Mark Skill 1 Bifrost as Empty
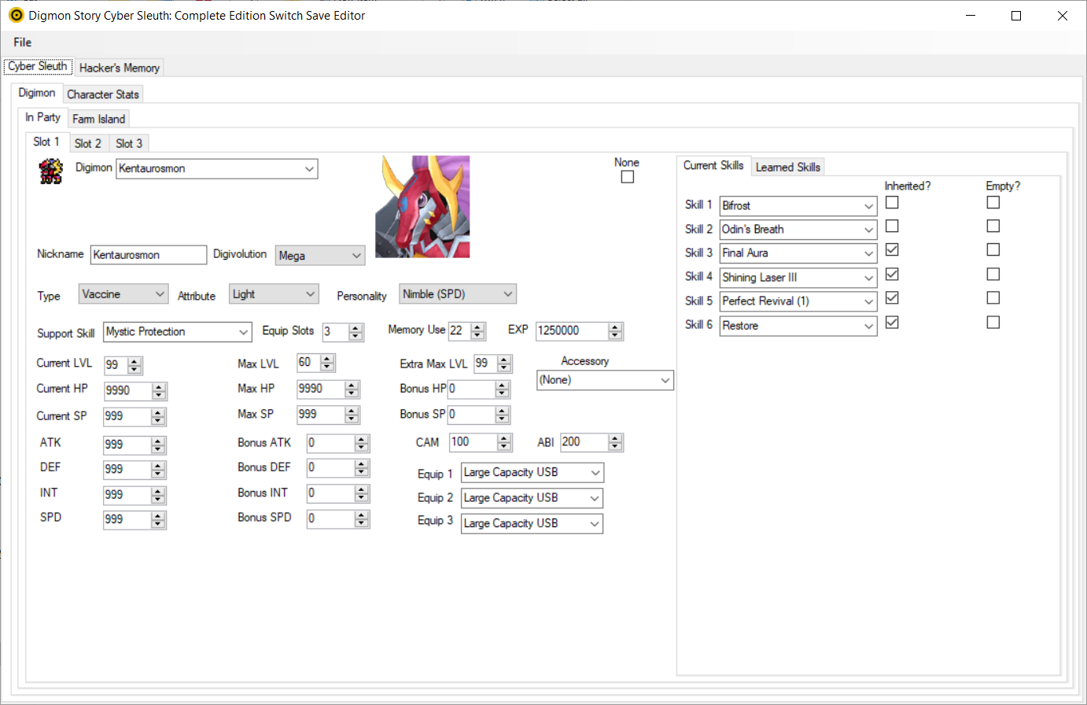This screenshot has width=1087, height=705. [x=993, y=202]
